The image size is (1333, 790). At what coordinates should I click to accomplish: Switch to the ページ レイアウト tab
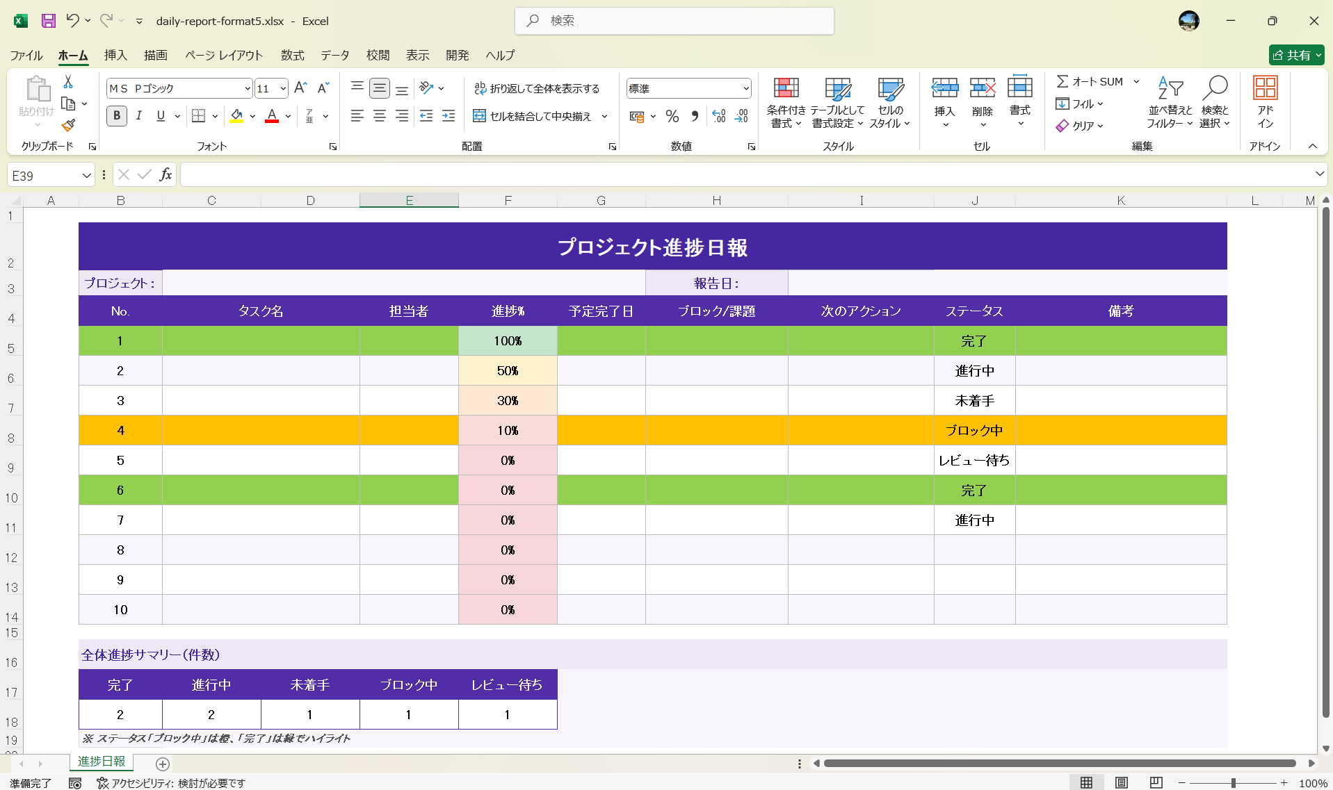click(x=224, y=55)
